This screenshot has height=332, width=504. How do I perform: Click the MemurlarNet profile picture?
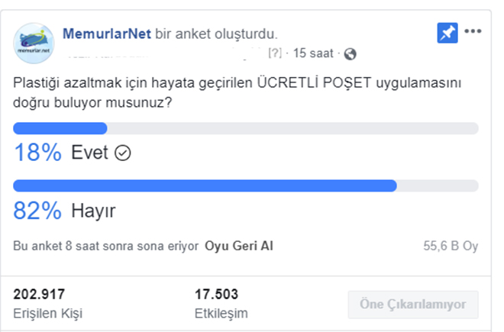coord(34,43)
